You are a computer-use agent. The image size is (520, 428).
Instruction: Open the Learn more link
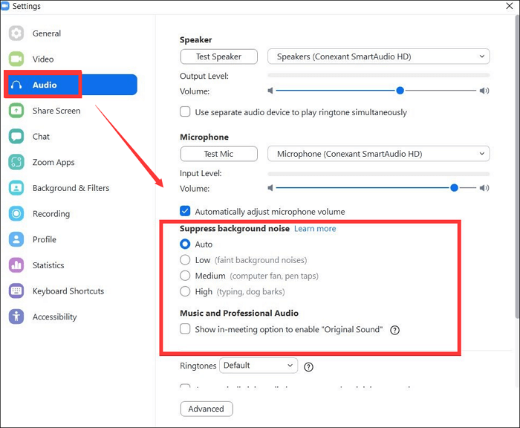click(x=315, y=229)
